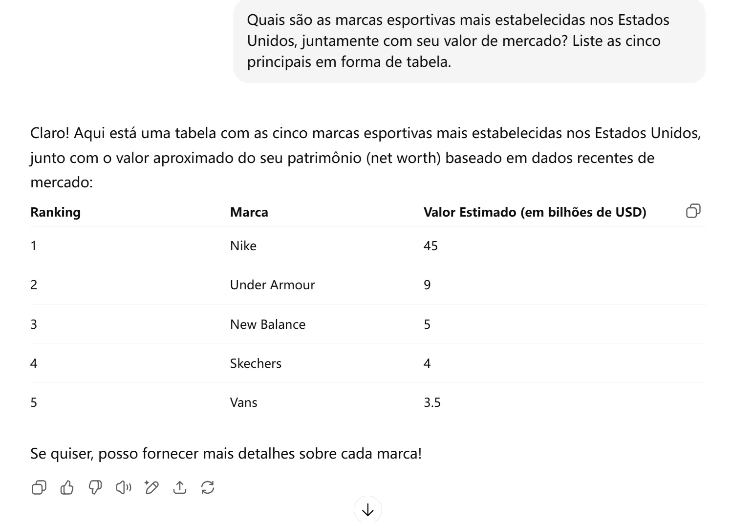The width and height of the screenshot is (732, 522).
Task: Click the 3.5 value for Vans
Action: (x=432, y=402)
